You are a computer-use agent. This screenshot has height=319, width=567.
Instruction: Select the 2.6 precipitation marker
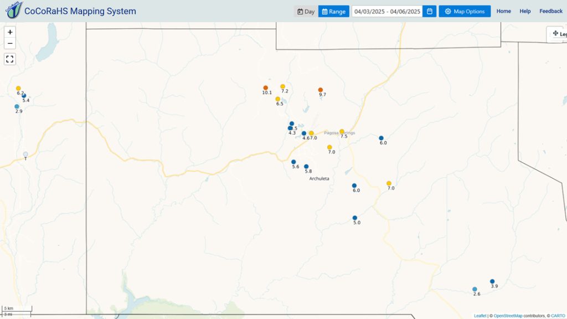click(x=475, y=289)
